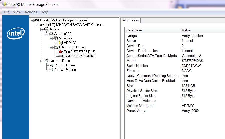Click the Array_0000 disk stack icon
Viewport: 225px width, 139px height.
pos(51,34)
